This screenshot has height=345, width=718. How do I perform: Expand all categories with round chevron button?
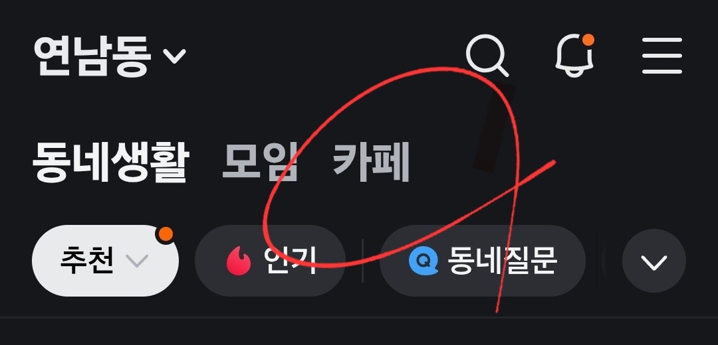(654, 261)
